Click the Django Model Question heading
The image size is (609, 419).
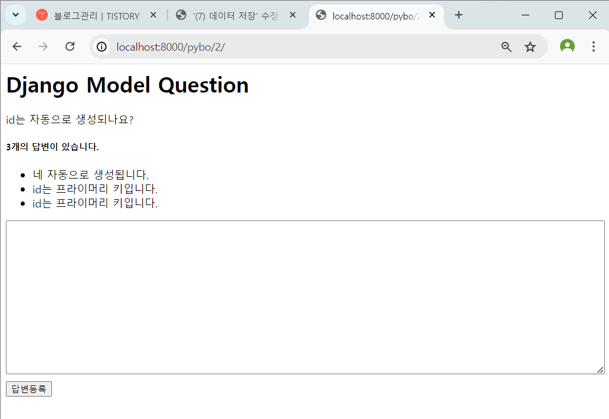point(127,85)
